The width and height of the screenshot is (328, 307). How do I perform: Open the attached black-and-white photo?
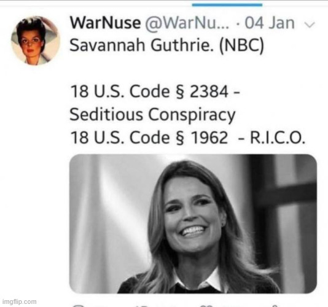coord(193,223)
